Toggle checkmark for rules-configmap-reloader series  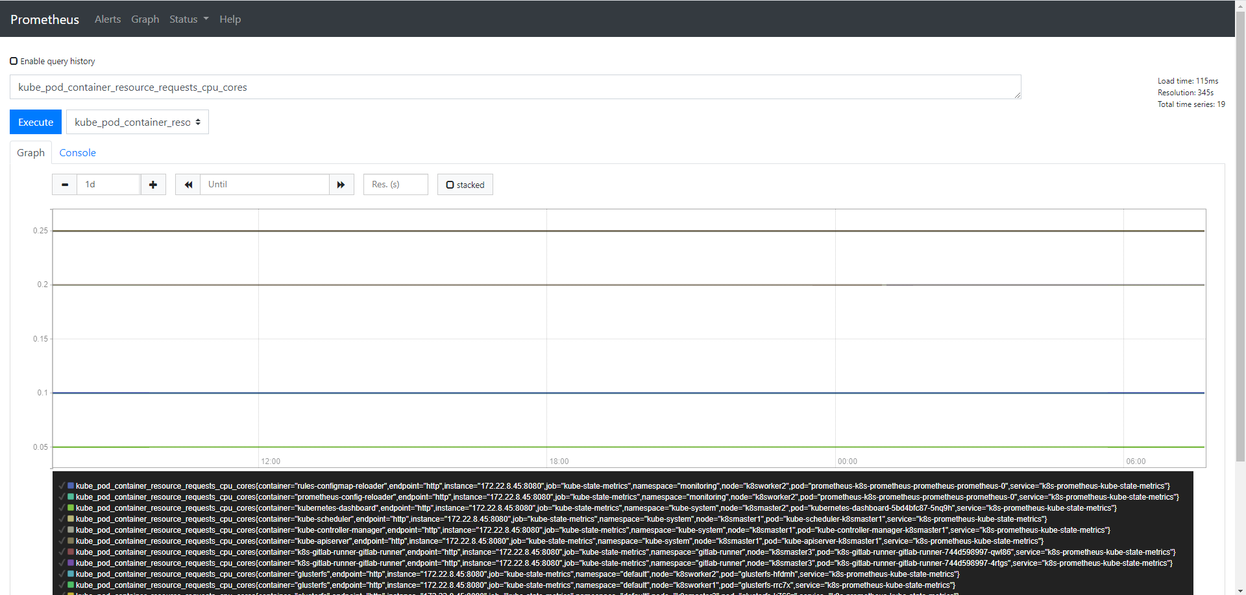click(x=62, y=485)
